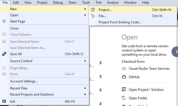Click the New Project icon in submenu
This screenshot has height=106, width=178.
pyautogui.click(x=93, y=10)
